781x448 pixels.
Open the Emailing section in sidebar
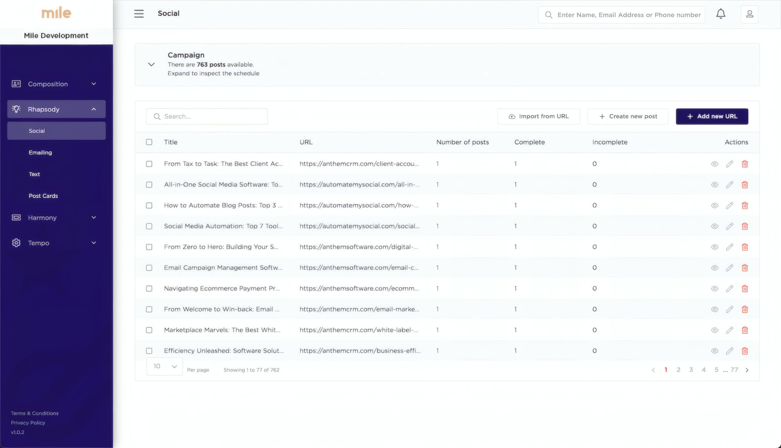click(x=40, y=152)
